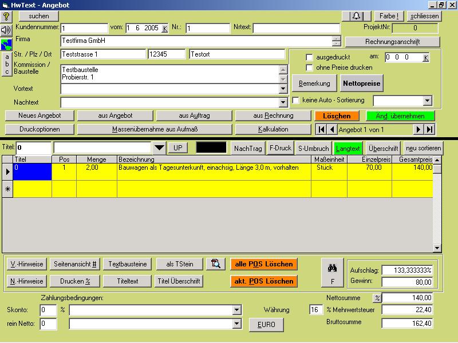Click the Drucken % button
Screen dimensions: 458x343
click(75, 281)
